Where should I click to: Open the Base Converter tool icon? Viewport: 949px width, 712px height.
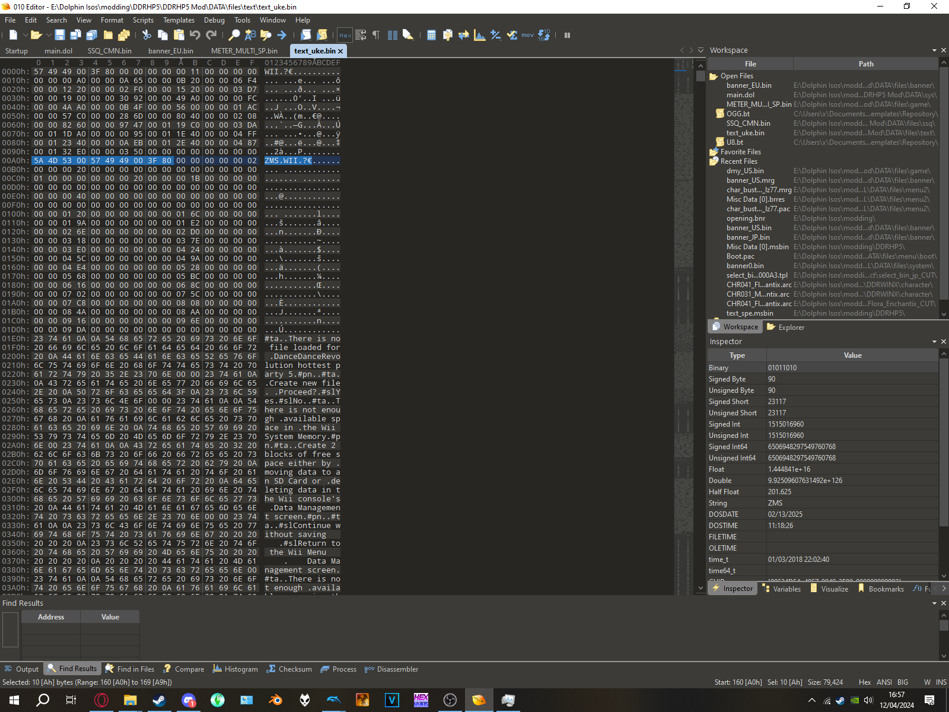tap(544, 35)
